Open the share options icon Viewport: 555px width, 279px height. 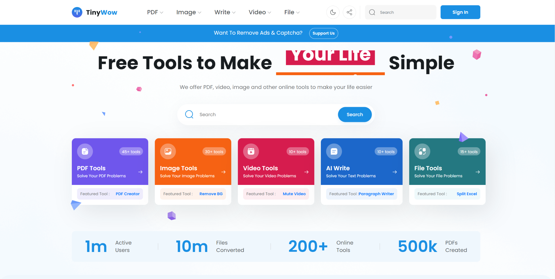[349, 12]
